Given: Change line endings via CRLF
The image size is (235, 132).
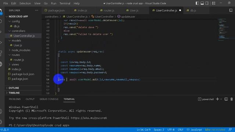Looking at the screenshot, I should [x=180, y=130].
